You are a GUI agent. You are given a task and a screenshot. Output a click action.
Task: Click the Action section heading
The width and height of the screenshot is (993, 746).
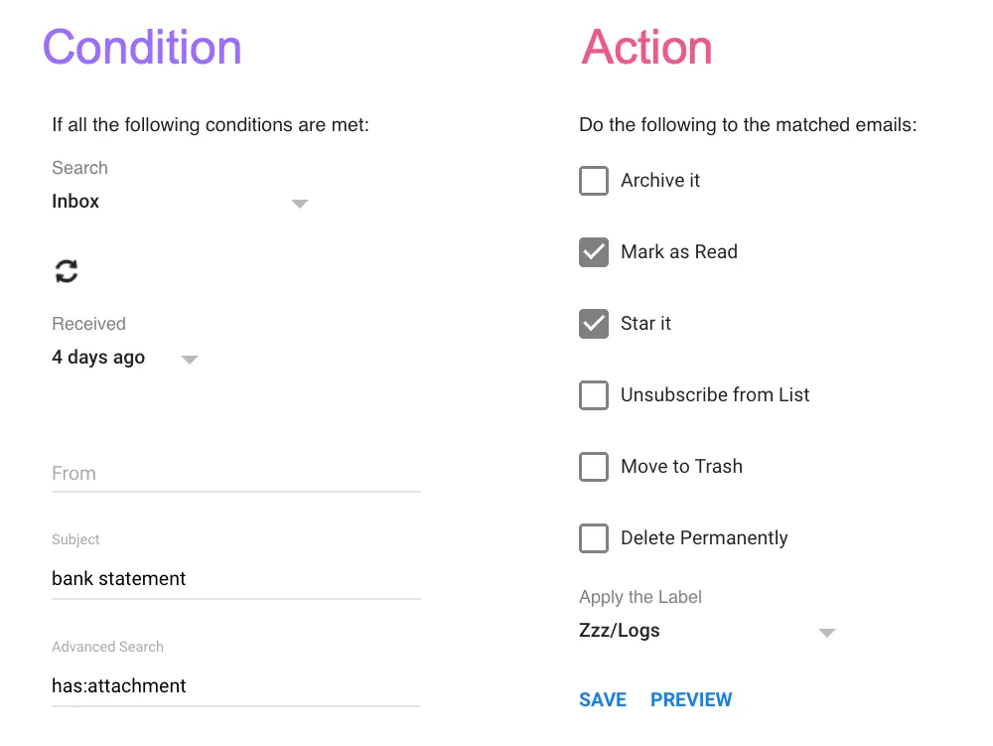pos(646,47)
